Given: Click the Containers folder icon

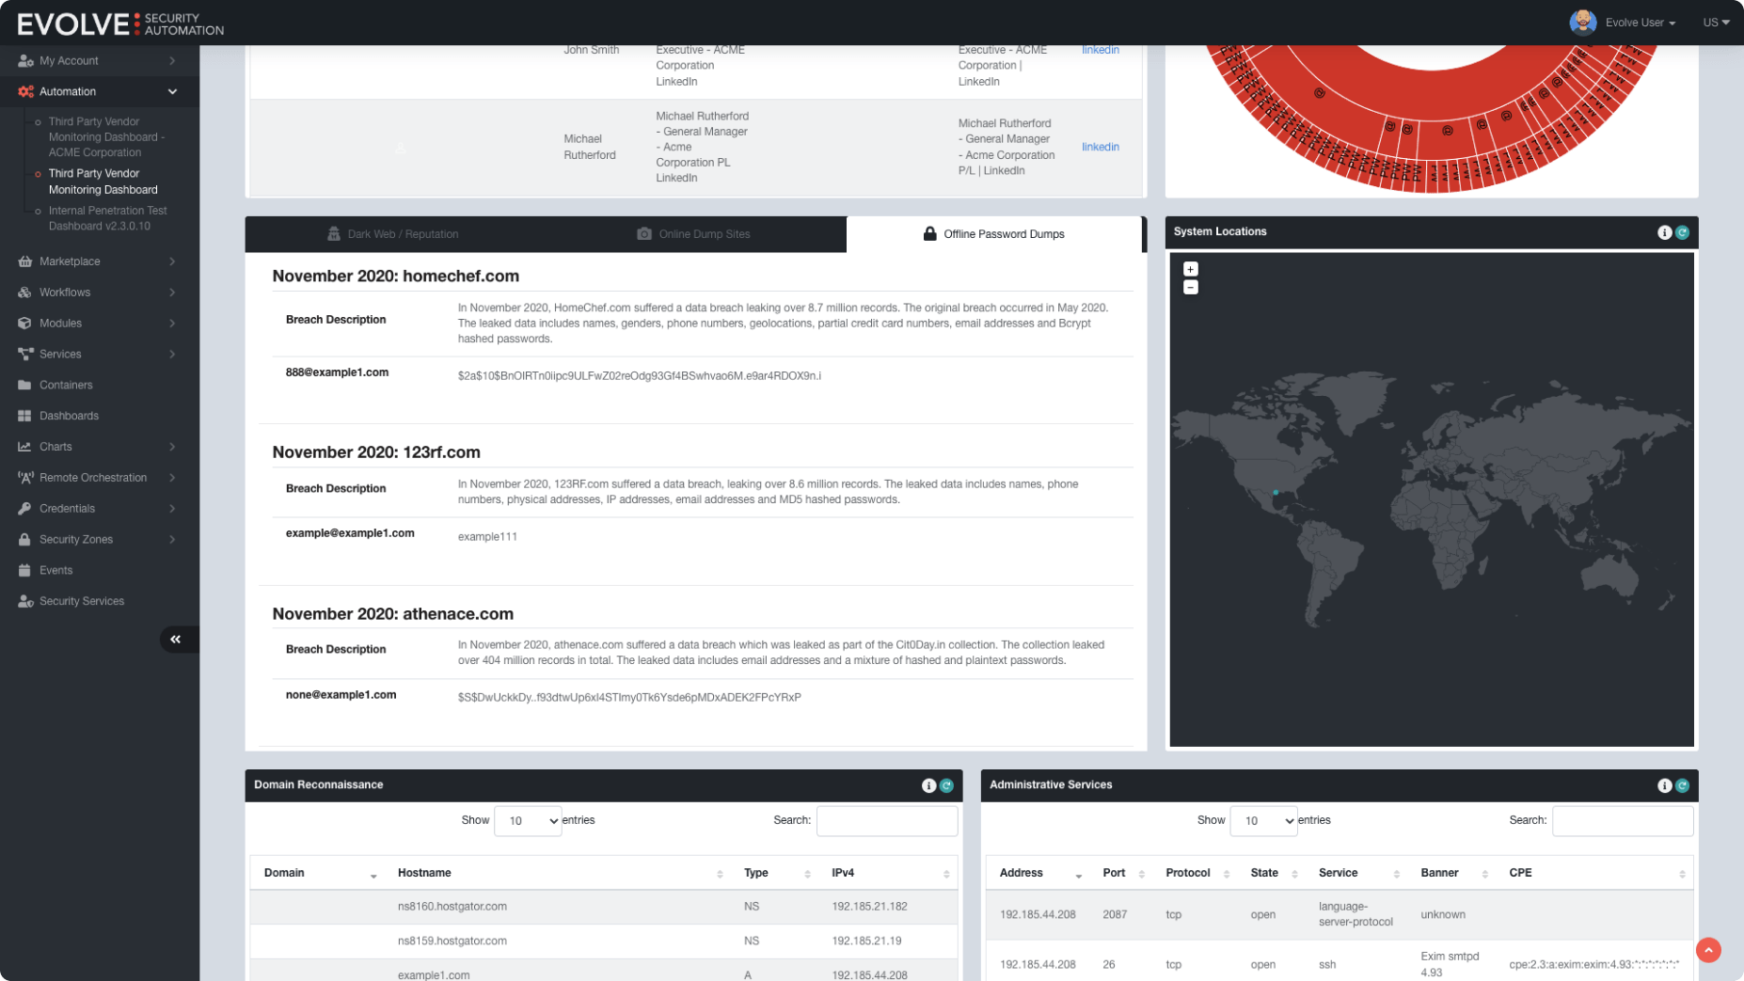Looking at the screenshot, I should pyautogui.click(x=25, y=385).
